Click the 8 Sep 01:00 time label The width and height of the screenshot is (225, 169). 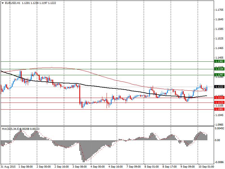(x=152, y=167)
